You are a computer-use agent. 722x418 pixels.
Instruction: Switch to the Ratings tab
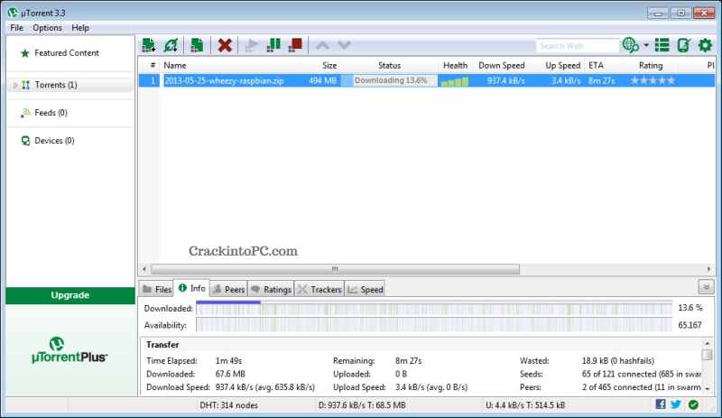click(272, 289)
